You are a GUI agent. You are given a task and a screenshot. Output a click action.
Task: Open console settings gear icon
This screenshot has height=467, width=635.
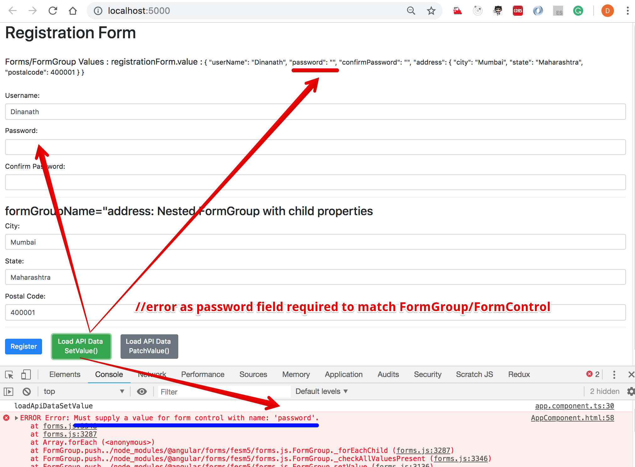pyautogui.click(x=631, y=391)
